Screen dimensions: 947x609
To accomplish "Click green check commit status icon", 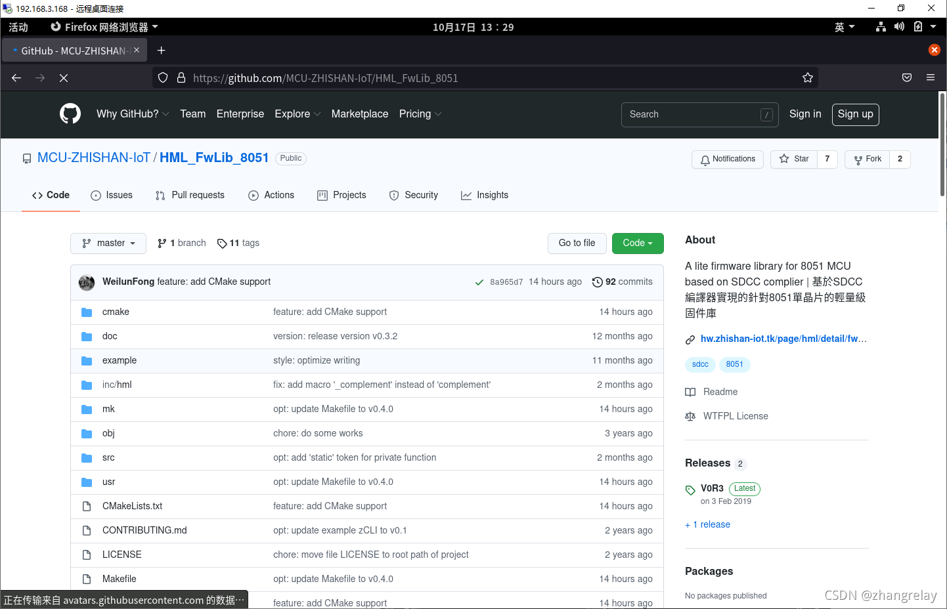I will tap(479, 282).
